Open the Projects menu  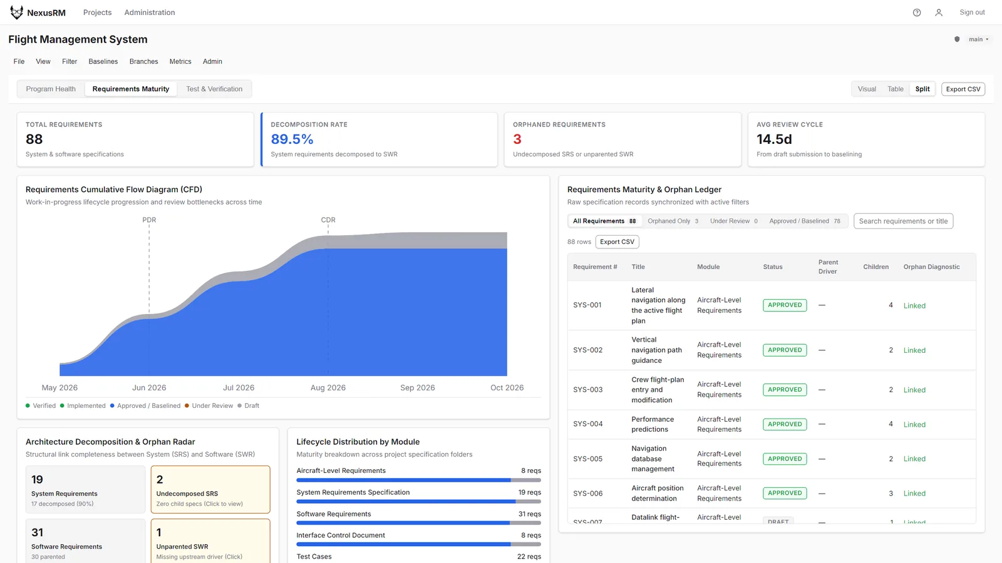pos(97,13)
